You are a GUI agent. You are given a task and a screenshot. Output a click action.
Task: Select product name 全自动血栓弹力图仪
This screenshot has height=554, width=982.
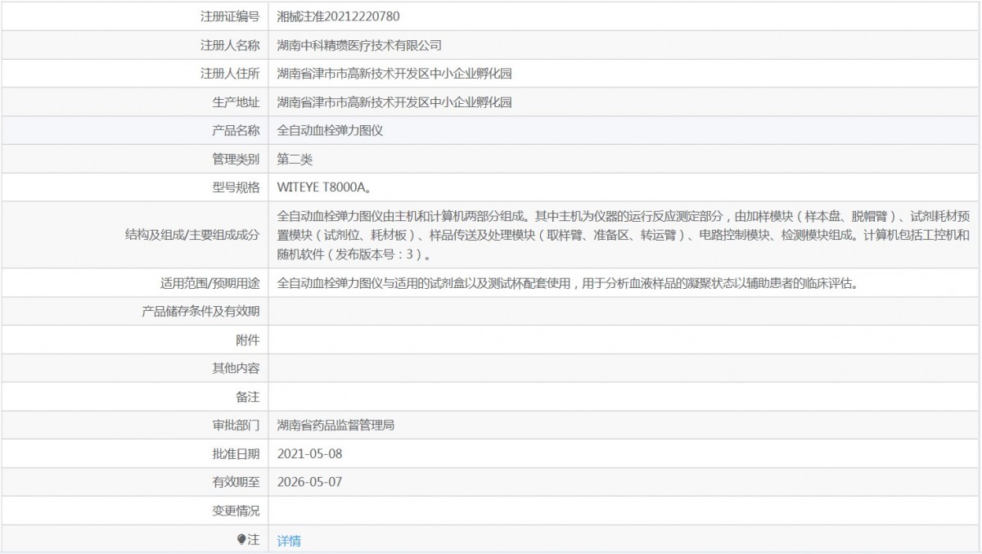click(x=331, y=130)
